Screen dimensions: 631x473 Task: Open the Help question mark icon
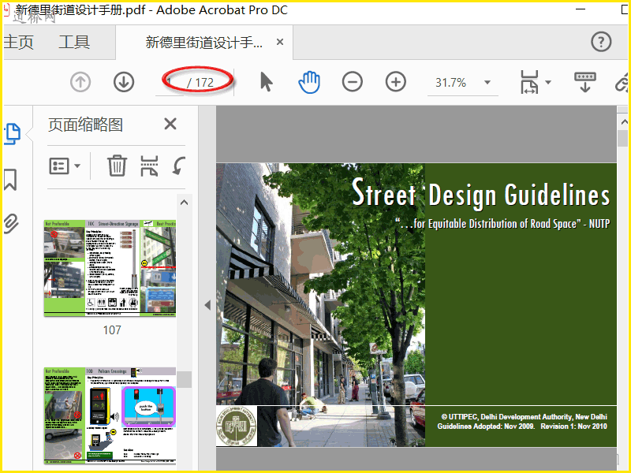click(601, 42)
